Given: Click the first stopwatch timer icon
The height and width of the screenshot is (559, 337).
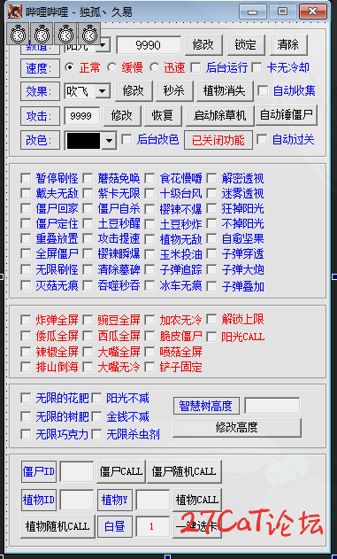Looking at the screenshot, I should point(19,34).
